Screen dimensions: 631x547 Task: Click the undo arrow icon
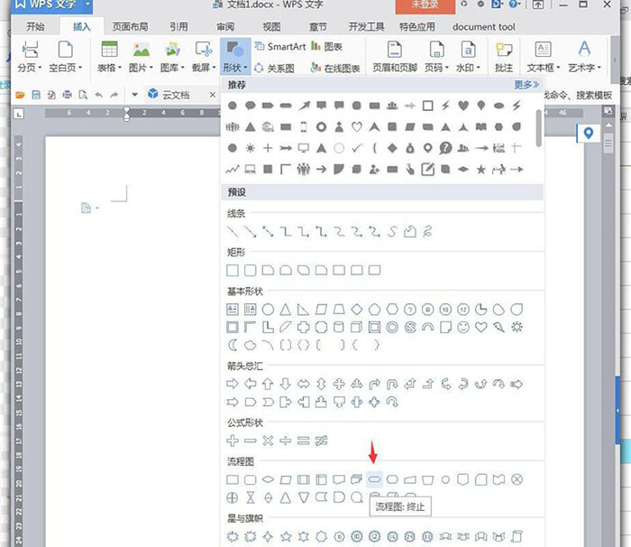(x=98, y=95)
